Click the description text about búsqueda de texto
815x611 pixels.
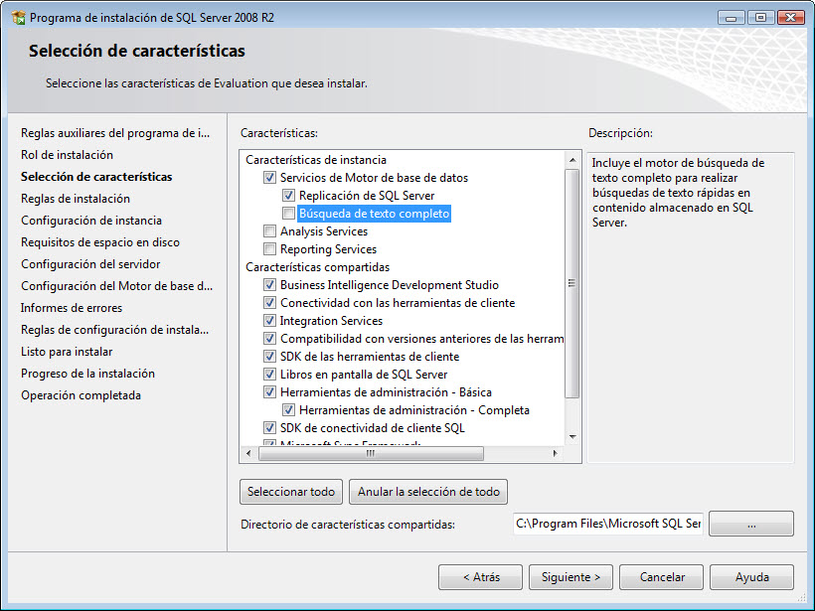tap(678, 193)
